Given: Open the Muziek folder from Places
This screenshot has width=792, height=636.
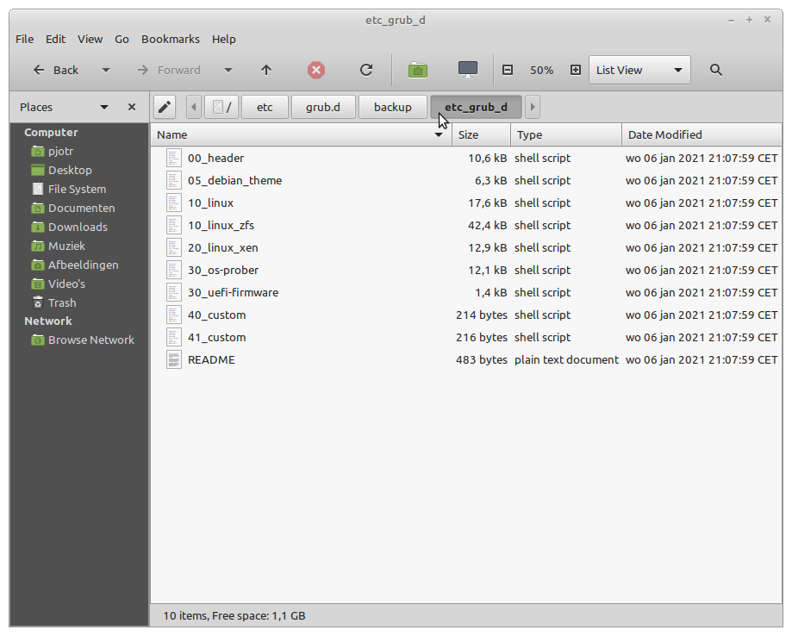Looking at the screenshot, I should pyautogui.click(x=65, y=246).
